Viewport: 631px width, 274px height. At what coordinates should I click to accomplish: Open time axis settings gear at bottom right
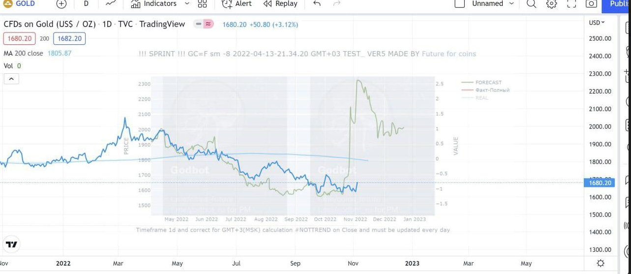[x=601, y=263]
